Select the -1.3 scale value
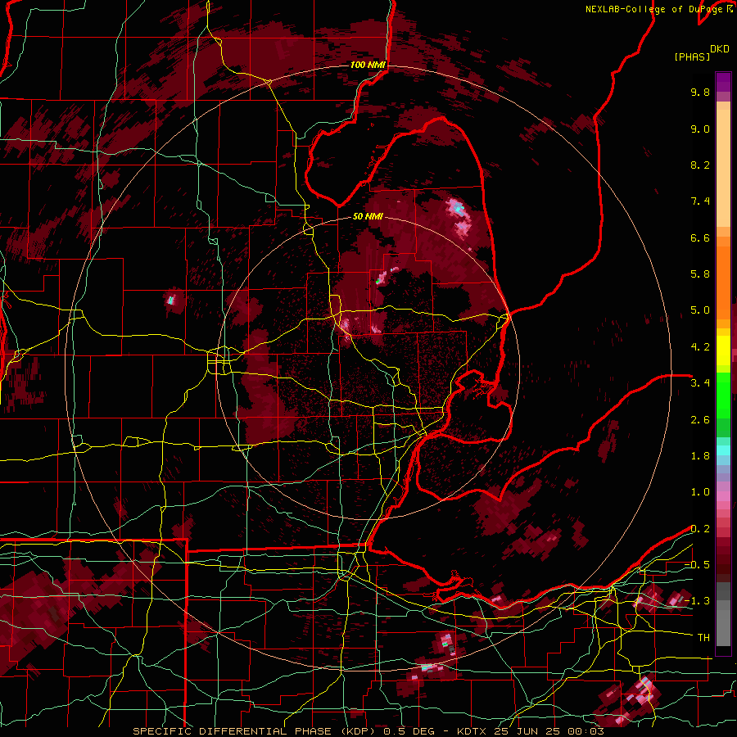 (x=697, y=601)
